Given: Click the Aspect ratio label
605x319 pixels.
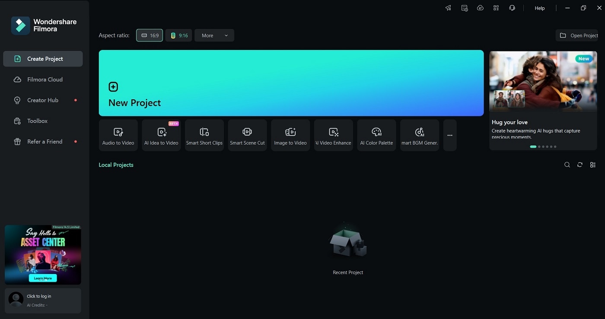Looking at the screenshot, I should pyautogui.click(x=114, y=35).
